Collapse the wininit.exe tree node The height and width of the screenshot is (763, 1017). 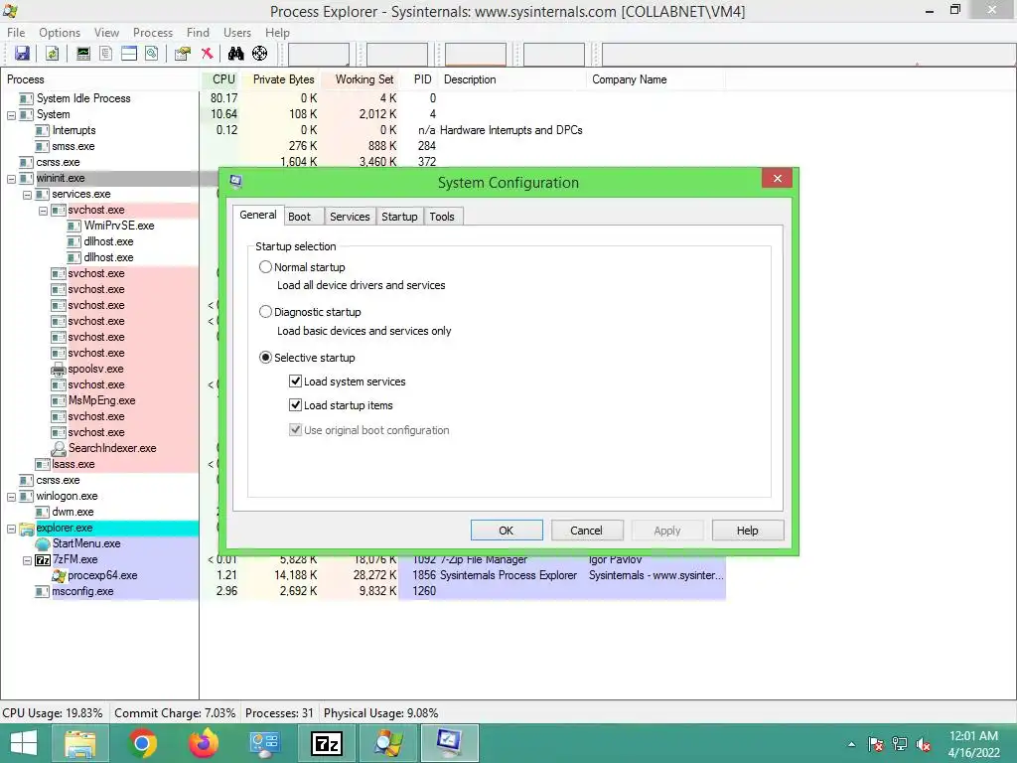coord(11,179)
